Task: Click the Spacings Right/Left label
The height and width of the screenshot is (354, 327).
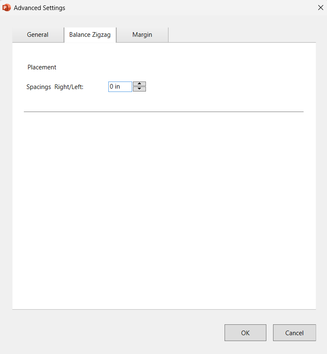Action: pyautogui.click(x=55, y=87)
